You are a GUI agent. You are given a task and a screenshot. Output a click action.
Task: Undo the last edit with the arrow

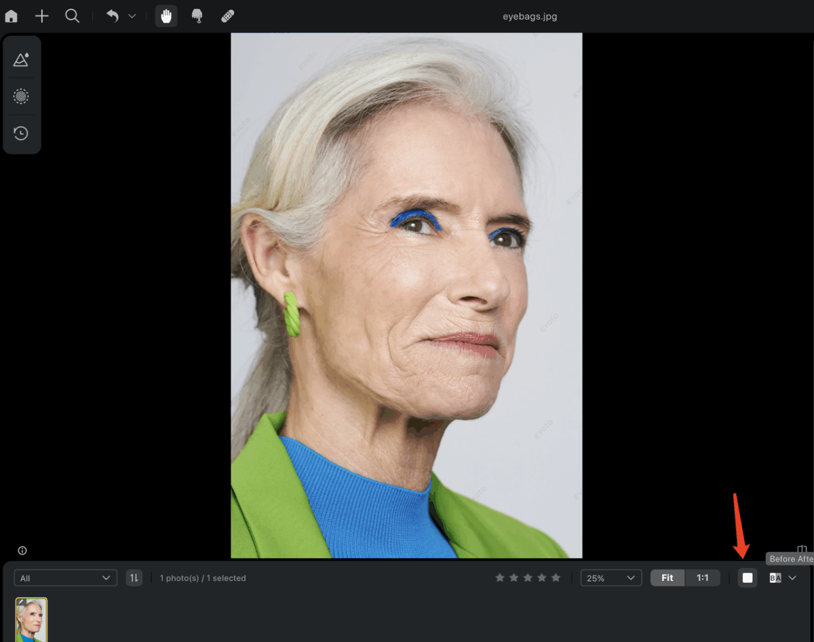(x=113, y=16)
